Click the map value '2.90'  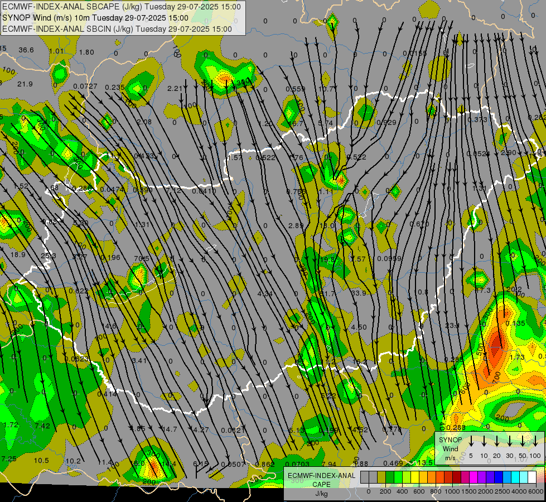(508, 153)
